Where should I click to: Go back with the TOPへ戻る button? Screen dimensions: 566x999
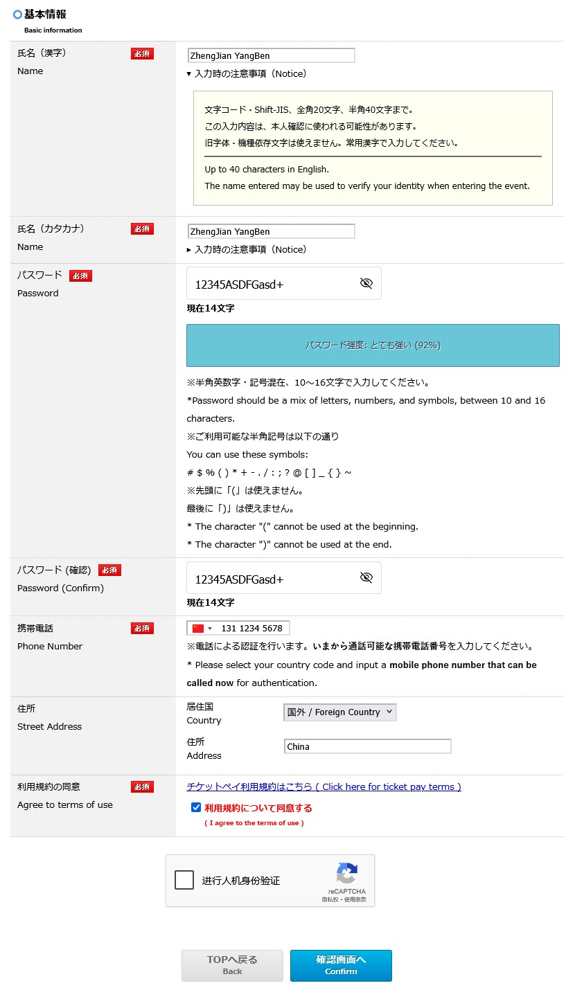coord(232,965)
